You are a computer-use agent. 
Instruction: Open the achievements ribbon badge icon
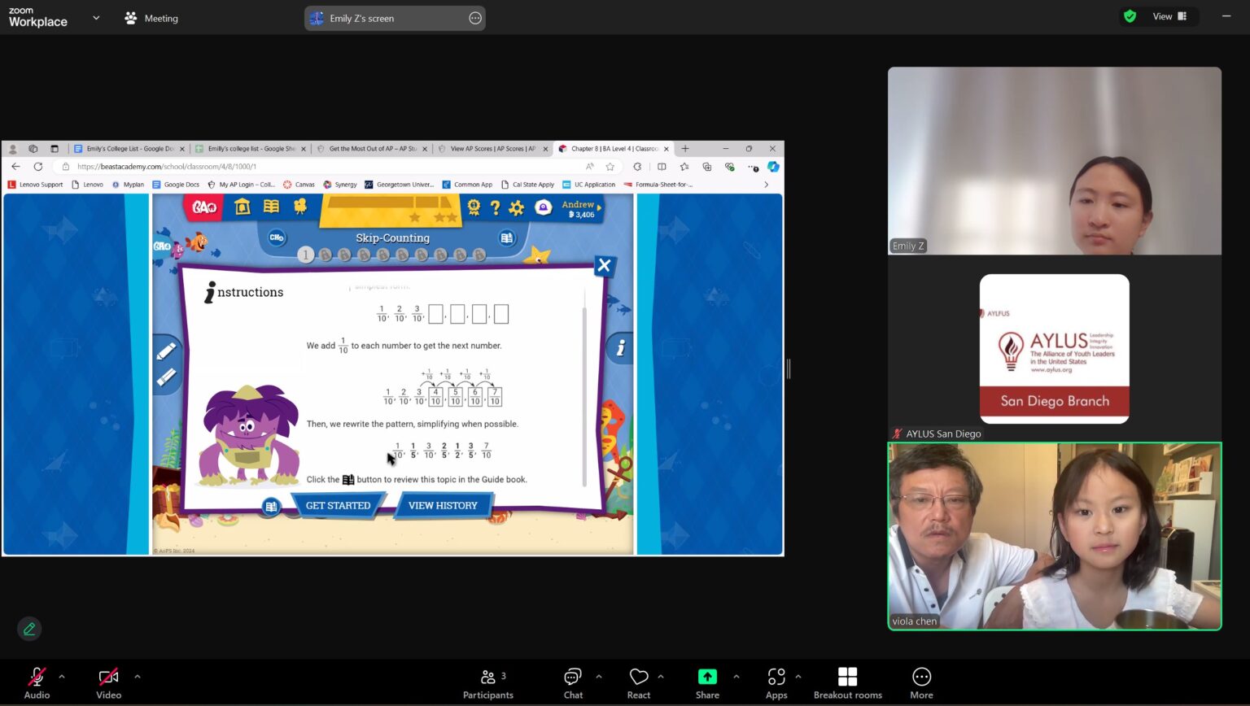coord(474,207)
